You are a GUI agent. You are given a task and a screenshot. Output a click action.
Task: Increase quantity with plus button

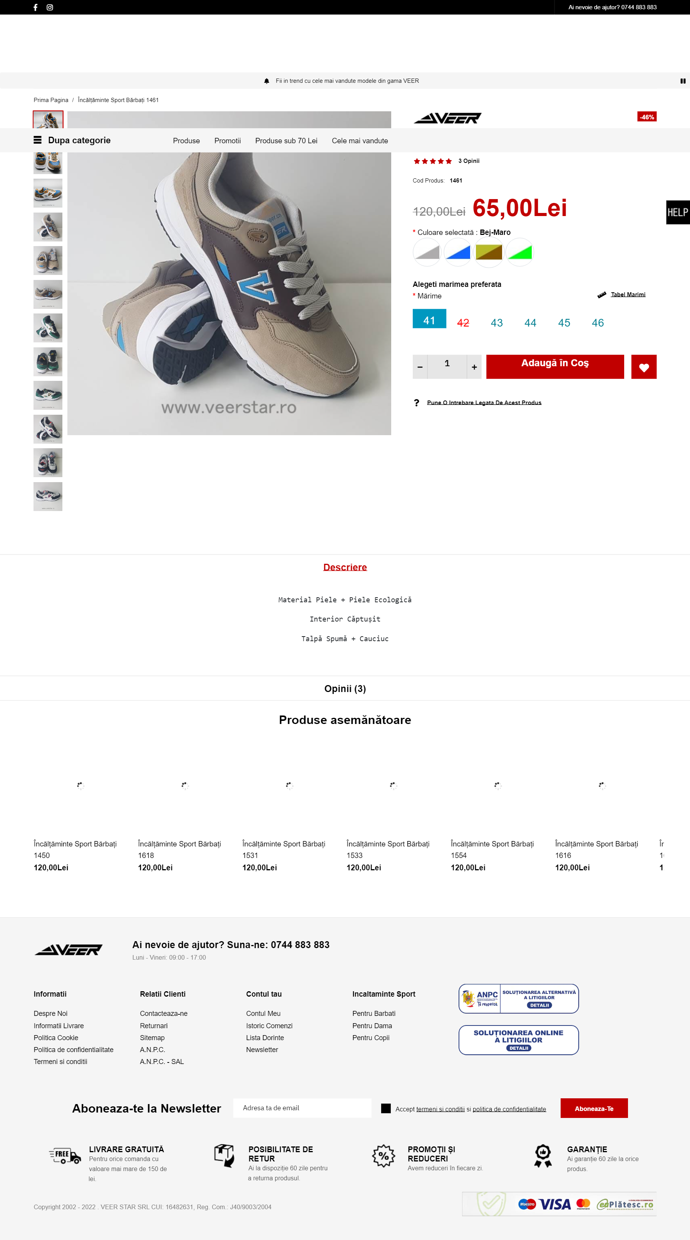pos(474,367)
